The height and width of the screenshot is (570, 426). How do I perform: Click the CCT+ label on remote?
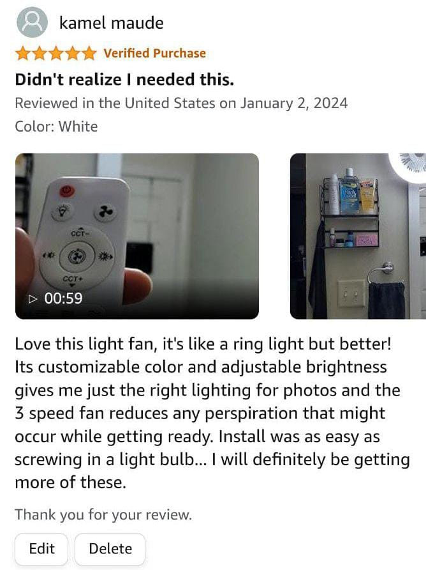tap(73, 279)
